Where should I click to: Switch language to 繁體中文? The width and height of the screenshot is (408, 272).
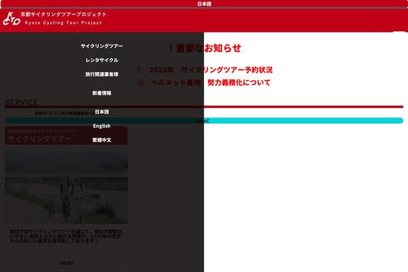102,140
